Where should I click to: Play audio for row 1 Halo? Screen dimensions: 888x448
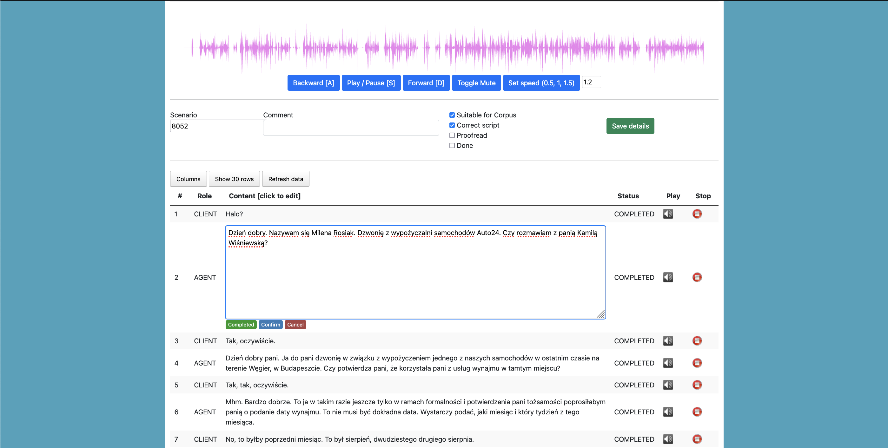[668, 214]
